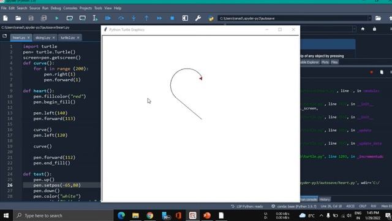
Task: Click the working directory path input field
Action: coord(293,18)
